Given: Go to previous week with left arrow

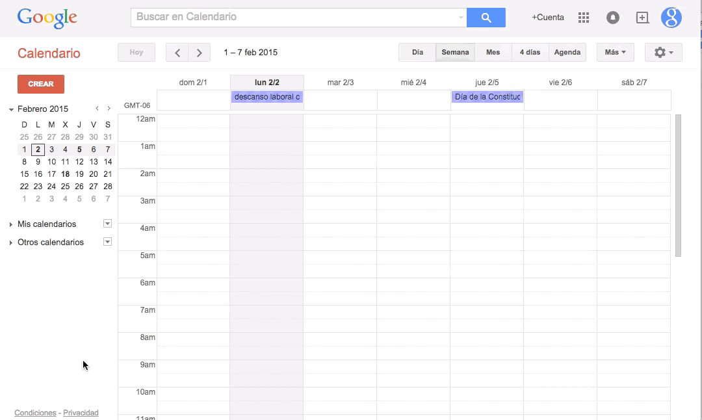Looking at the screenshot, I should tap(177, 52).
